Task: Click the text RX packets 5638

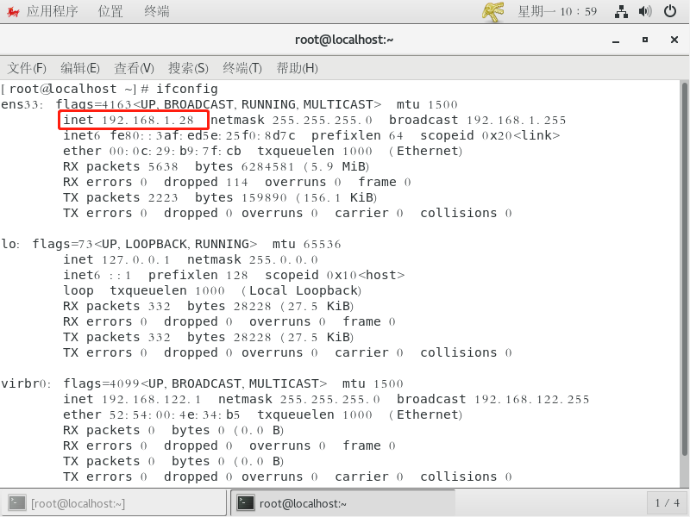Action: point(121,166)
